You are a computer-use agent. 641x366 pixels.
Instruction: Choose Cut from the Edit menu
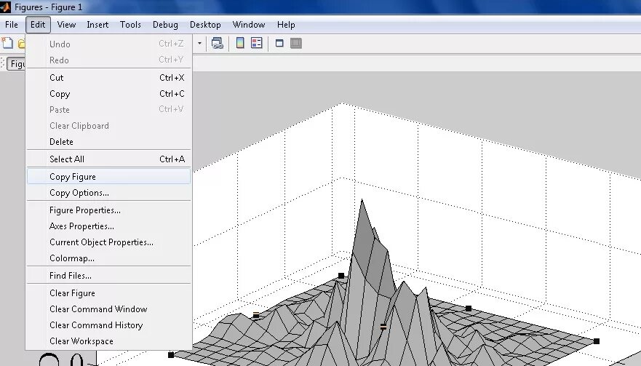tap(108, 78)
